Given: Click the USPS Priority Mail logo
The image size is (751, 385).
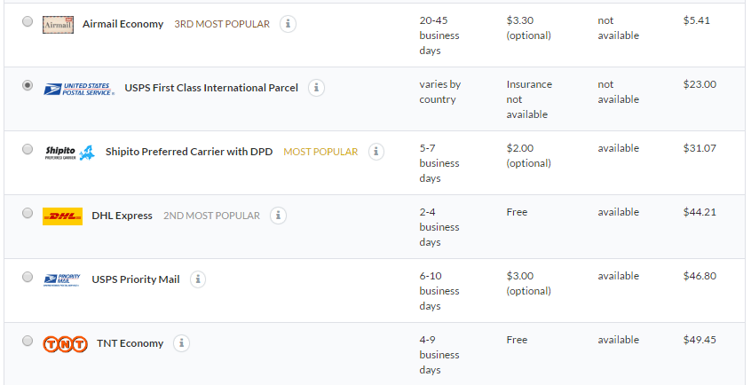Looking at the screenshot, I should coord(62,279).
